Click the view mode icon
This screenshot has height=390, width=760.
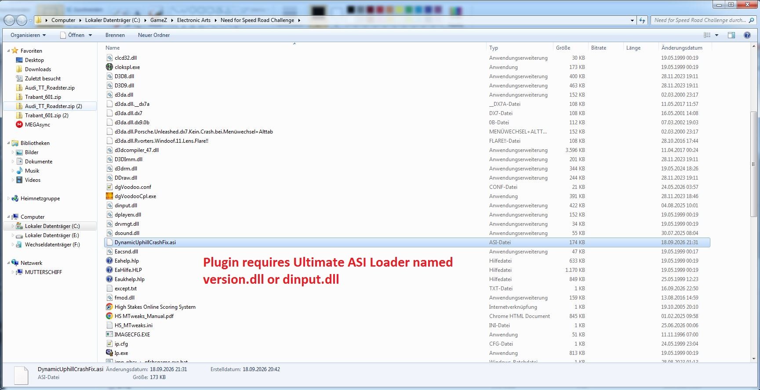707,35
